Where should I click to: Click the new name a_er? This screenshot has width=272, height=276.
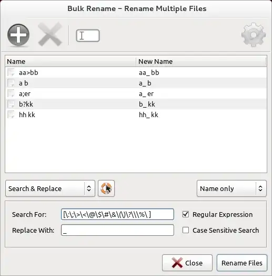pos(146,94)
